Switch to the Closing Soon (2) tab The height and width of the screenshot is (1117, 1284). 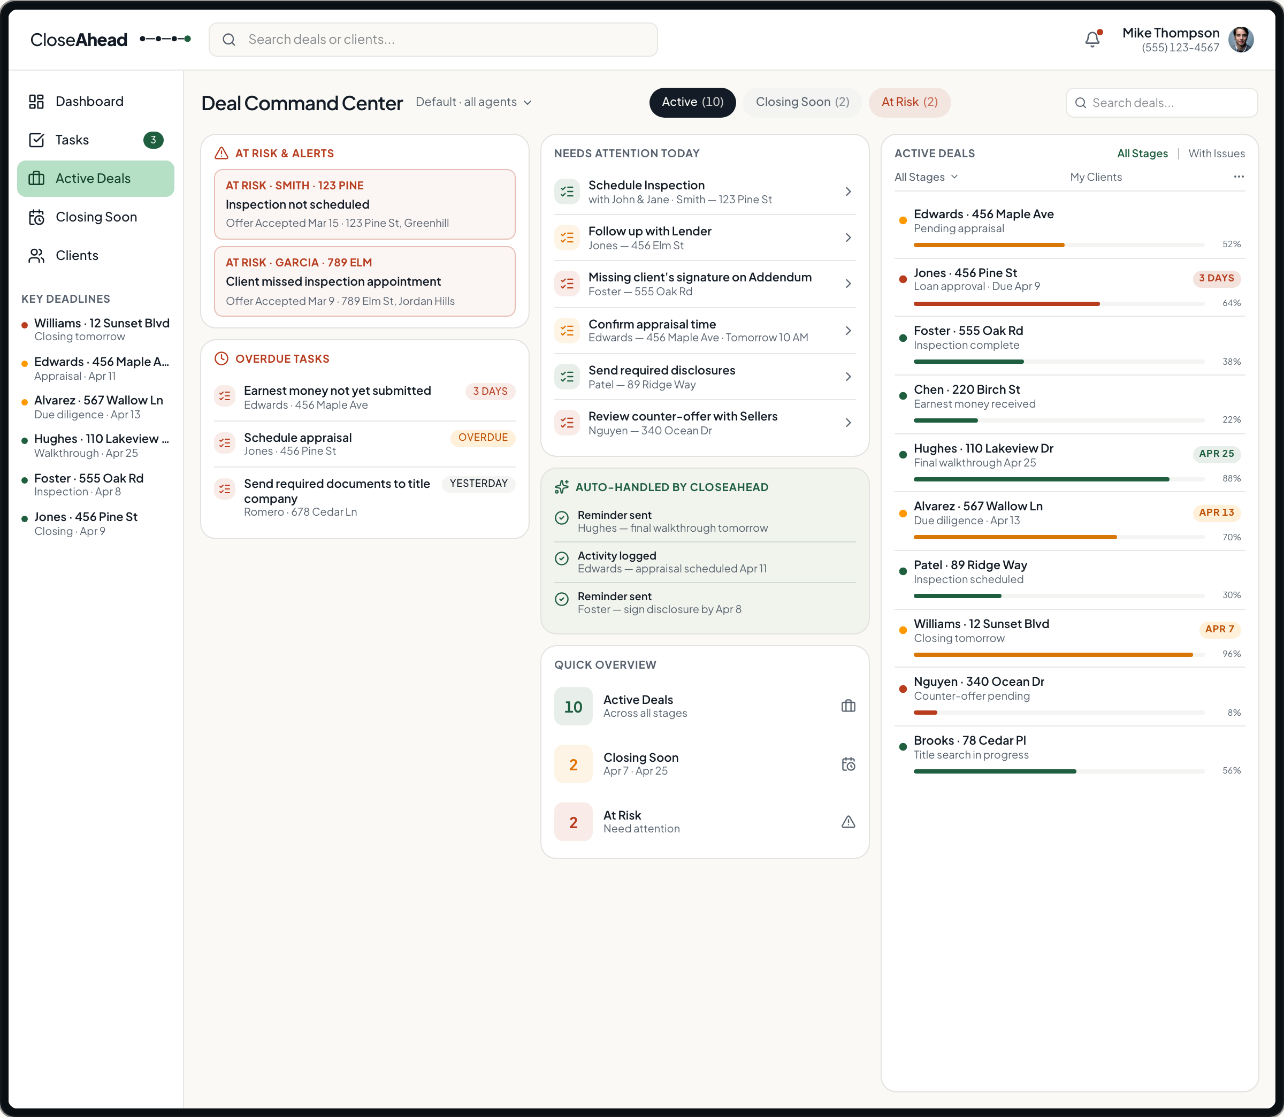coord(801,102)
